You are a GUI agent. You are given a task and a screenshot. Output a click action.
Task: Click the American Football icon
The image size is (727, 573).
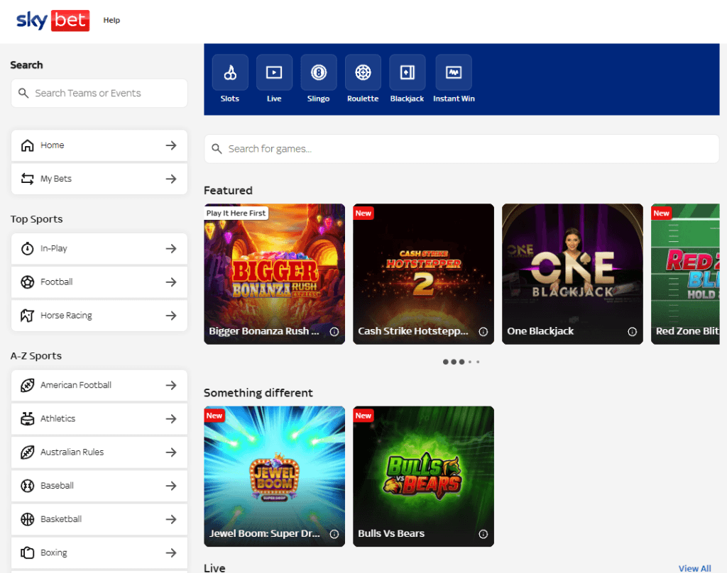coord(28,385)
